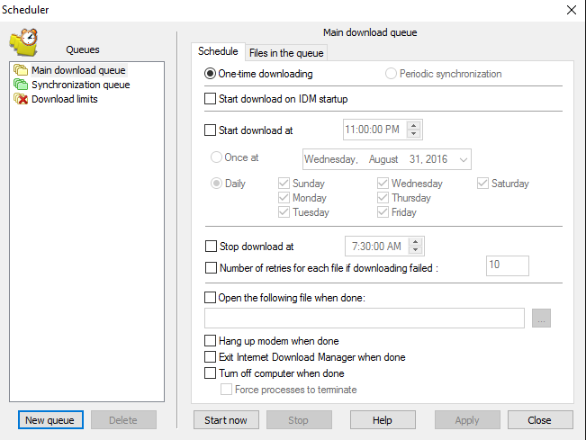Enable Number of retries checkbox
This screenshot has height=440, width=586.
click(x=212, y=268)
